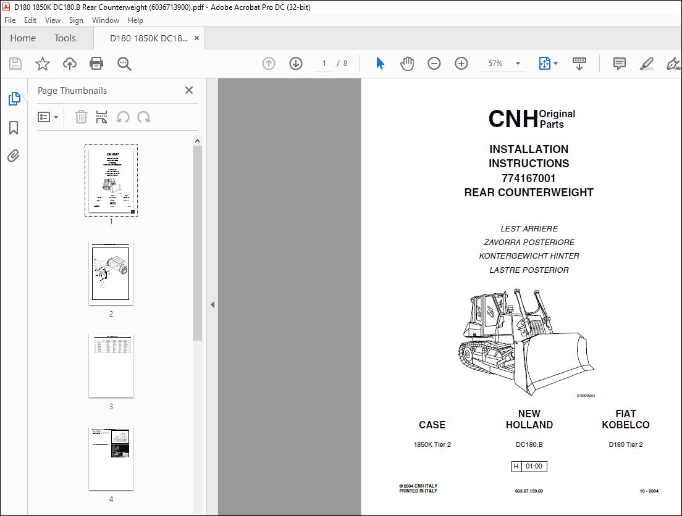682x516 pixels.
Task: Open the Edit menu
Action: [x=30, y=20]
